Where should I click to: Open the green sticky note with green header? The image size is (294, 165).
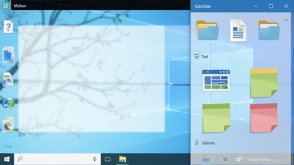click(x=216, y=118)
